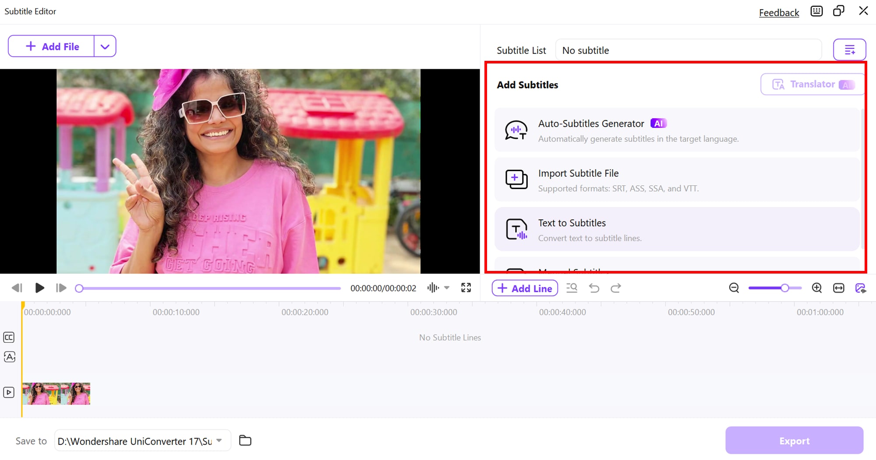
Task: Select the video clip thumbnail in timeline
Action: [x=56, y=393]
